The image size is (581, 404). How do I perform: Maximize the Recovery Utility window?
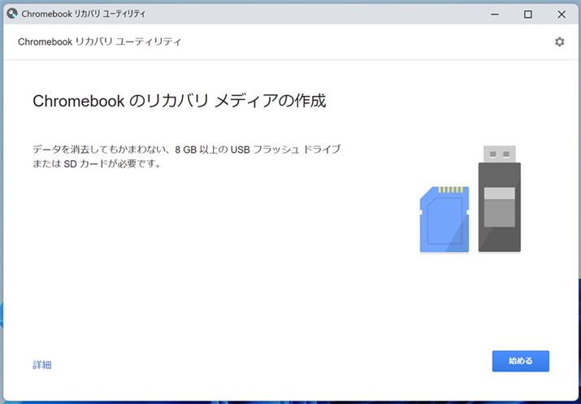pyautogui.click(x=528, y=14)
